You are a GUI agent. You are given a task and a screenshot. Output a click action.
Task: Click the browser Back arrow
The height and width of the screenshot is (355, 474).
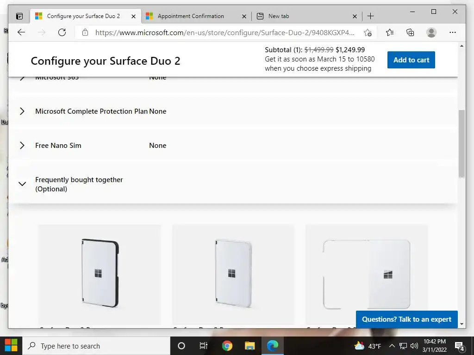pos(21,32)
